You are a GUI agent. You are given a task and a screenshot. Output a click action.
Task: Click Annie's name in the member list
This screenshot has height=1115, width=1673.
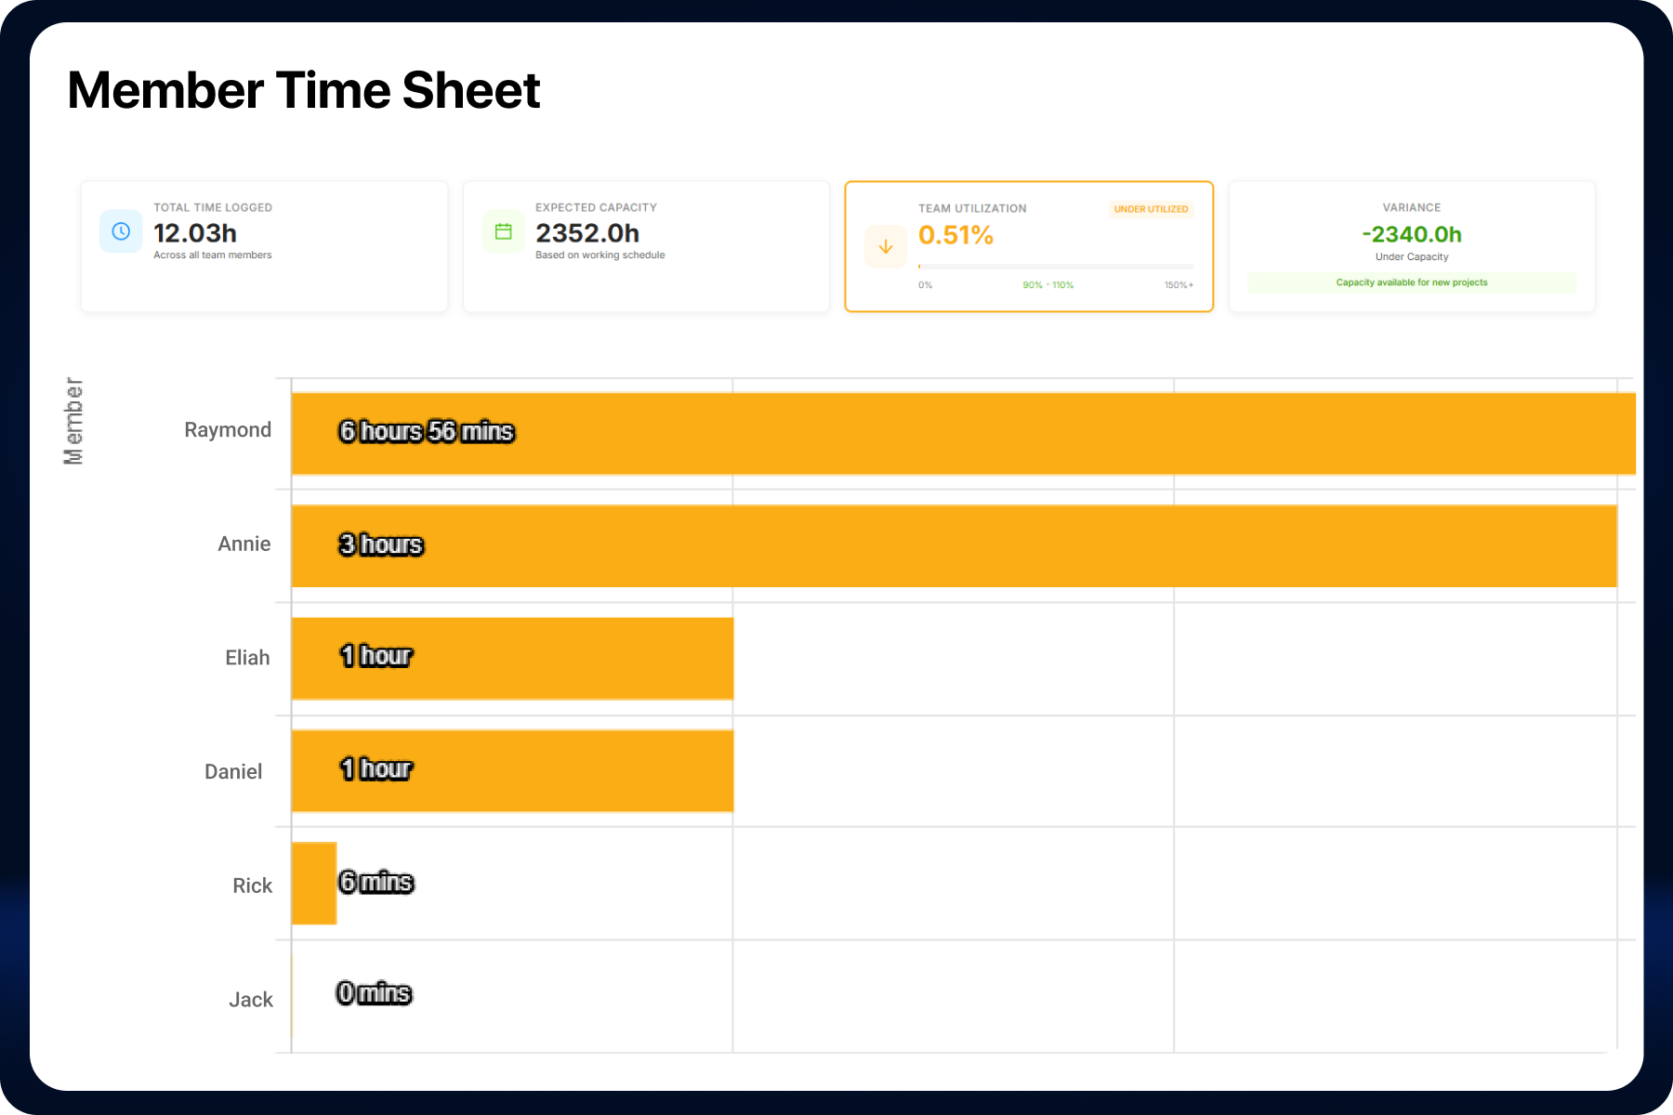tap(244, 544)
